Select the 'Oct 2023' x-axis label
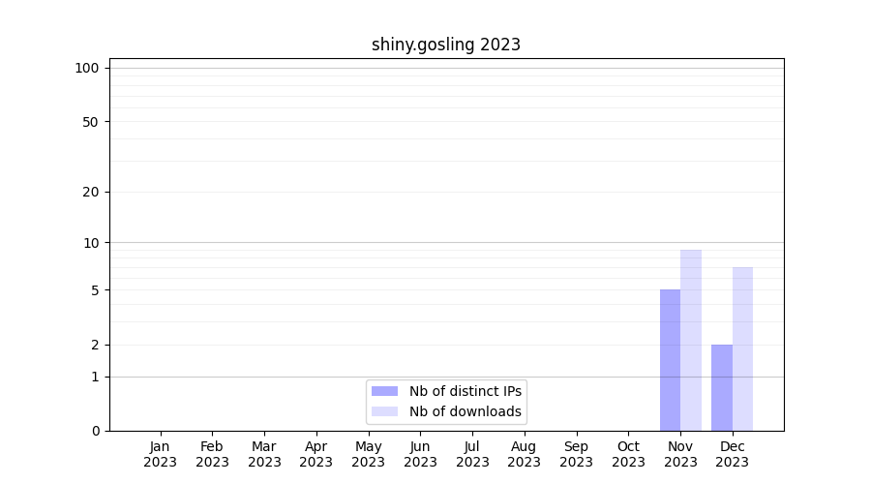The width and height of the screenshot is (871, 484). pyautogui.click(x=628, y=454)
